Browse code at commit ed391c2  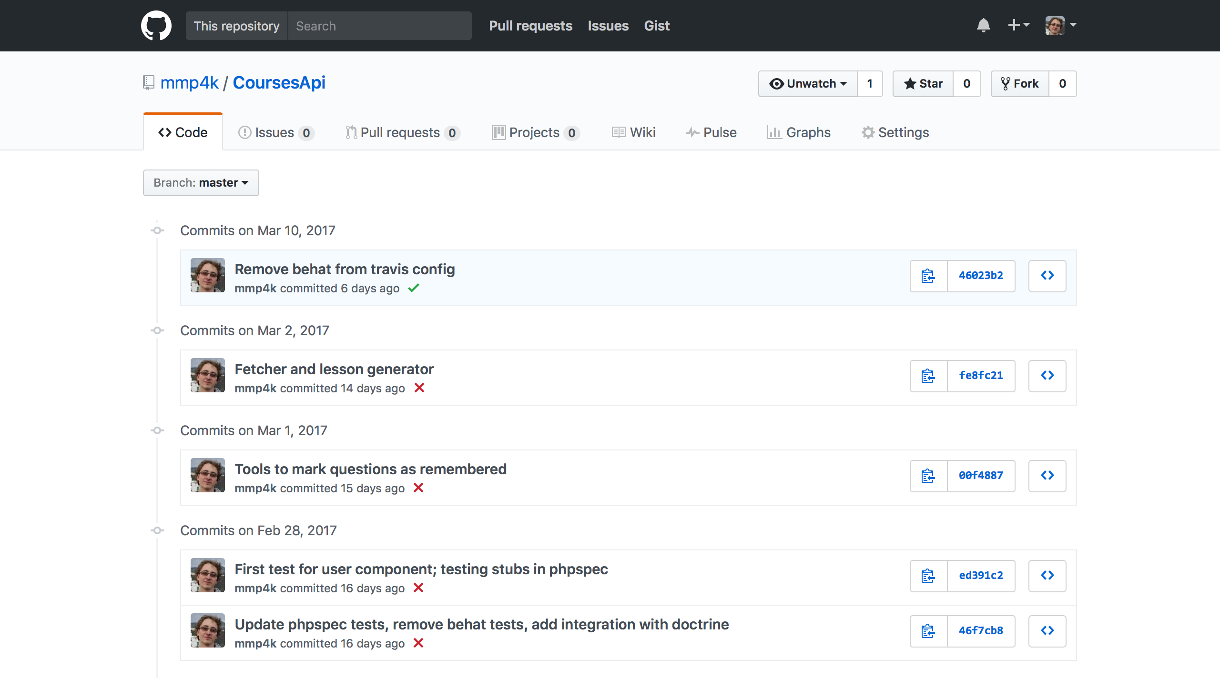pyautogui.click(x=1047, y=576)
